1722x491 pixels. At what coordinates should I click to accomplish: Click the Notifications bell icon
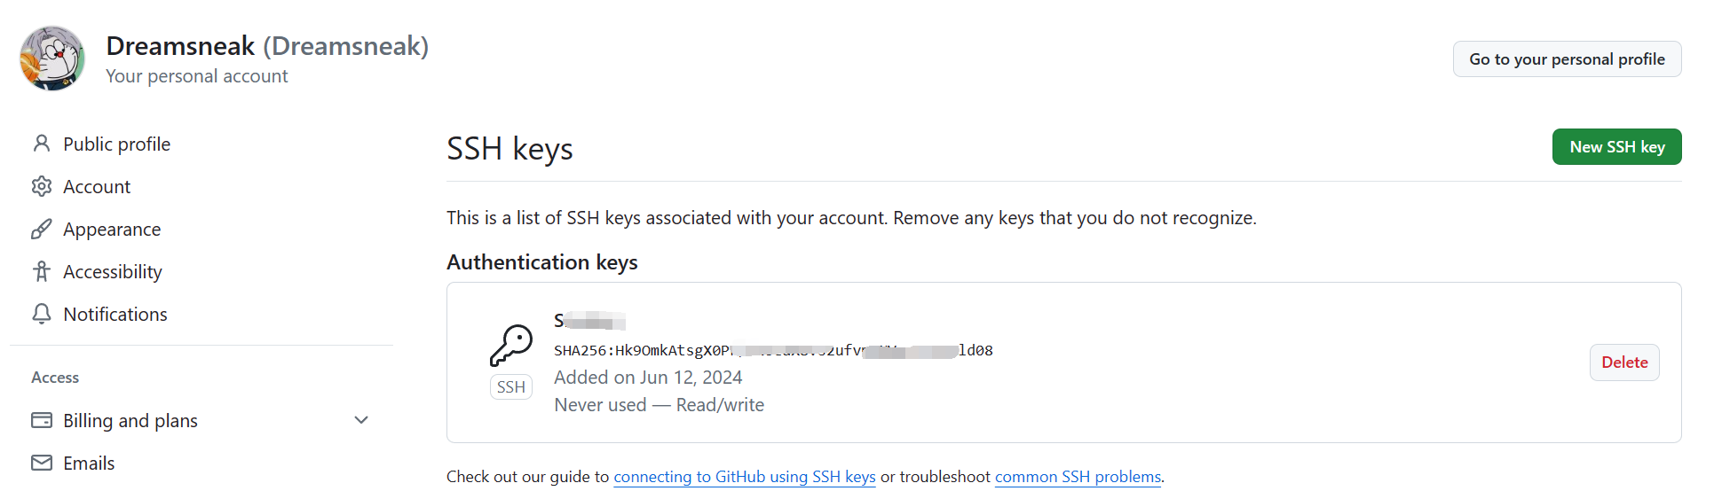coord(42,314)
